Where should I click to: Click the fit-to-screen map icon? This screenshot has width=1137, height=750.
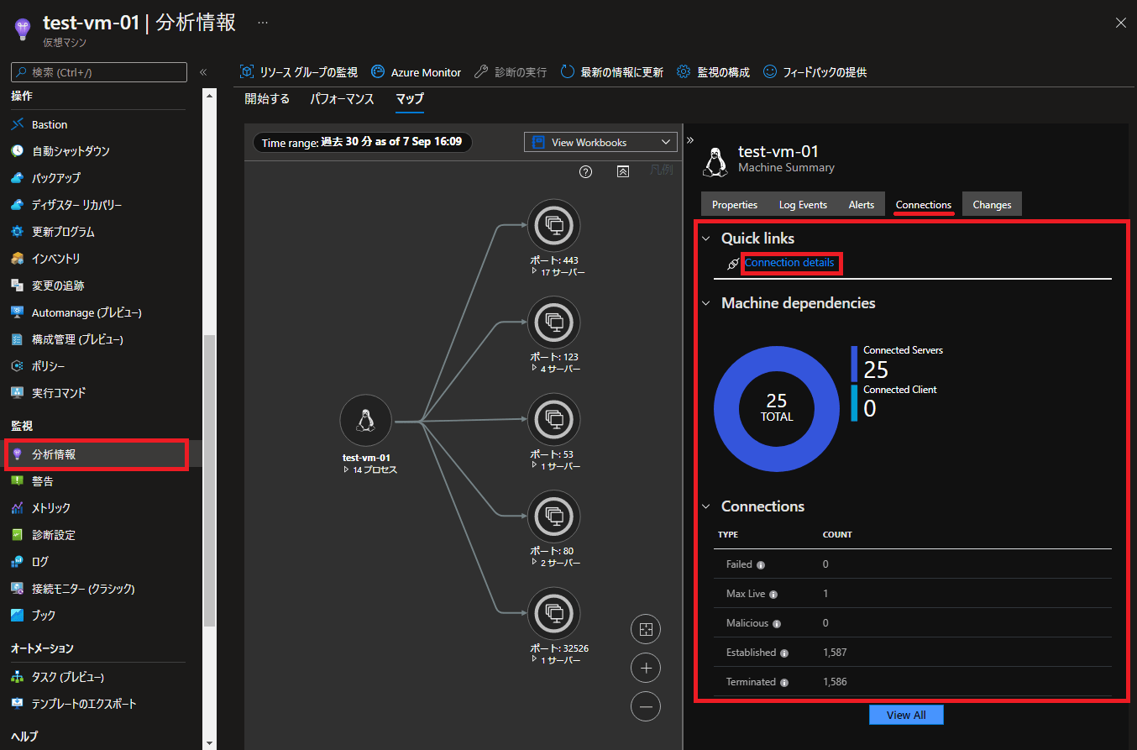(x=646, y=629)
